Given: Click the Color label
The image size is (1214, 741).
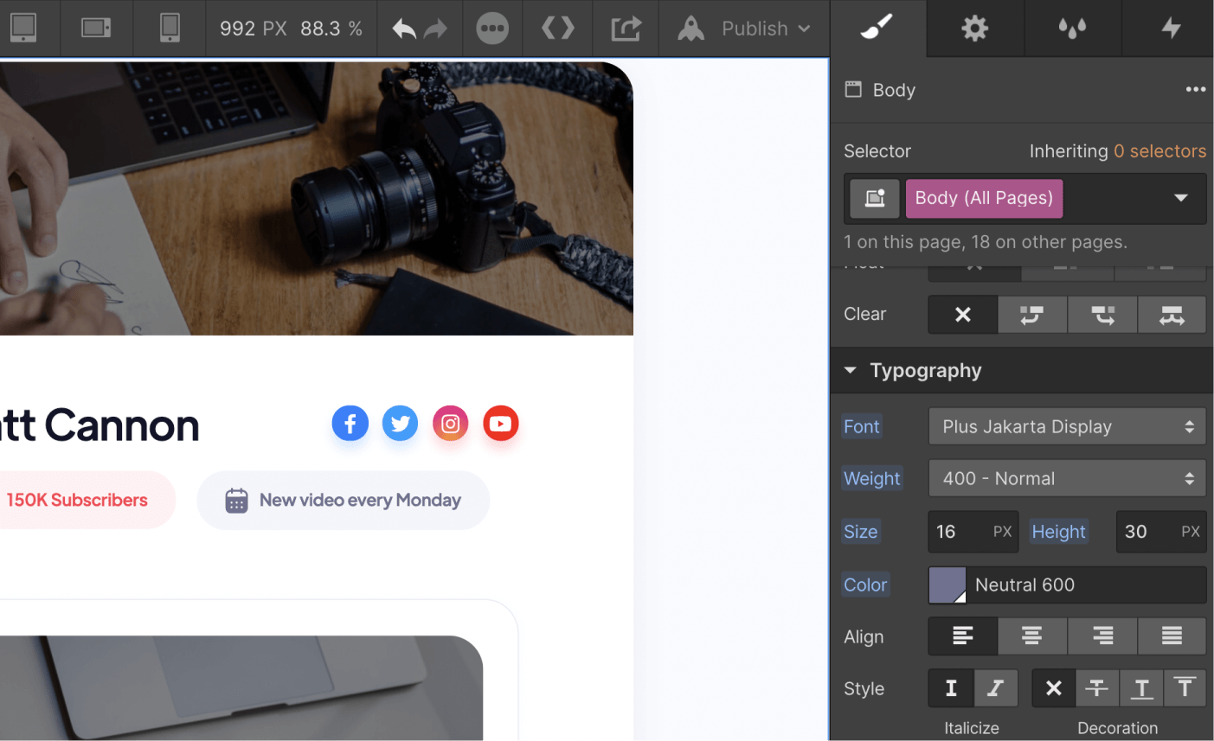Looking at the screenshot, I should [865, 585].
